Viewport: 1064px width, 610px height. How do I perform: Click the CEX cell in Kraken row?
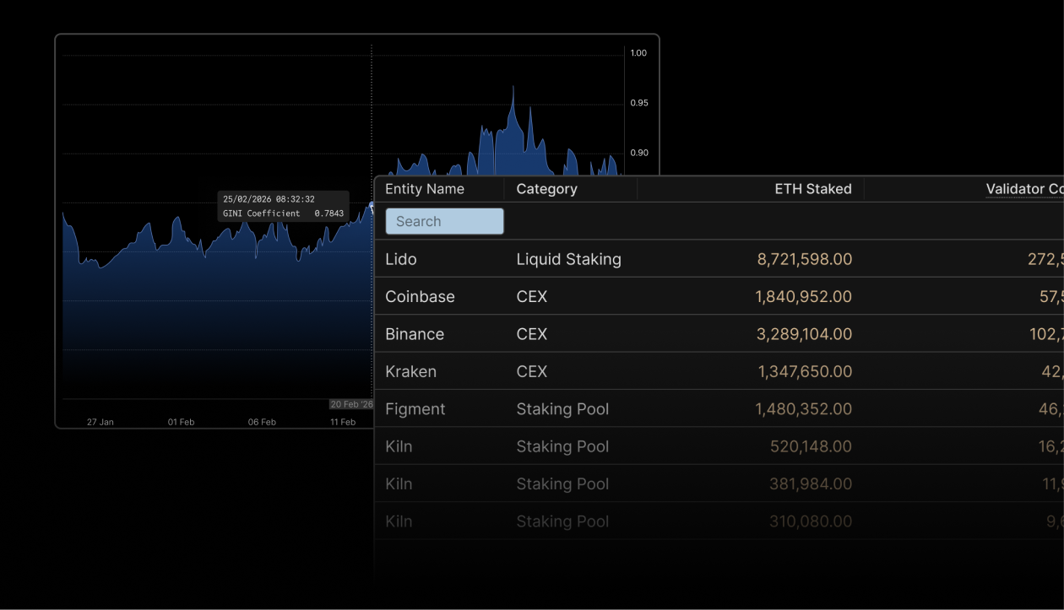tap(532, 371)
